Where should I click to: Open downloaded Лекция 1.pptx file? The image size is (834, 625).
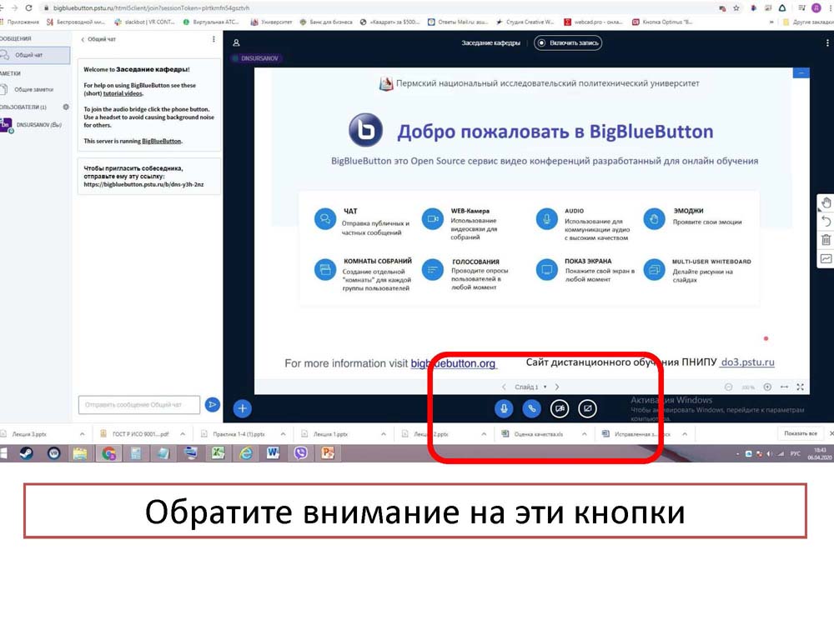[x=331, y=434]
